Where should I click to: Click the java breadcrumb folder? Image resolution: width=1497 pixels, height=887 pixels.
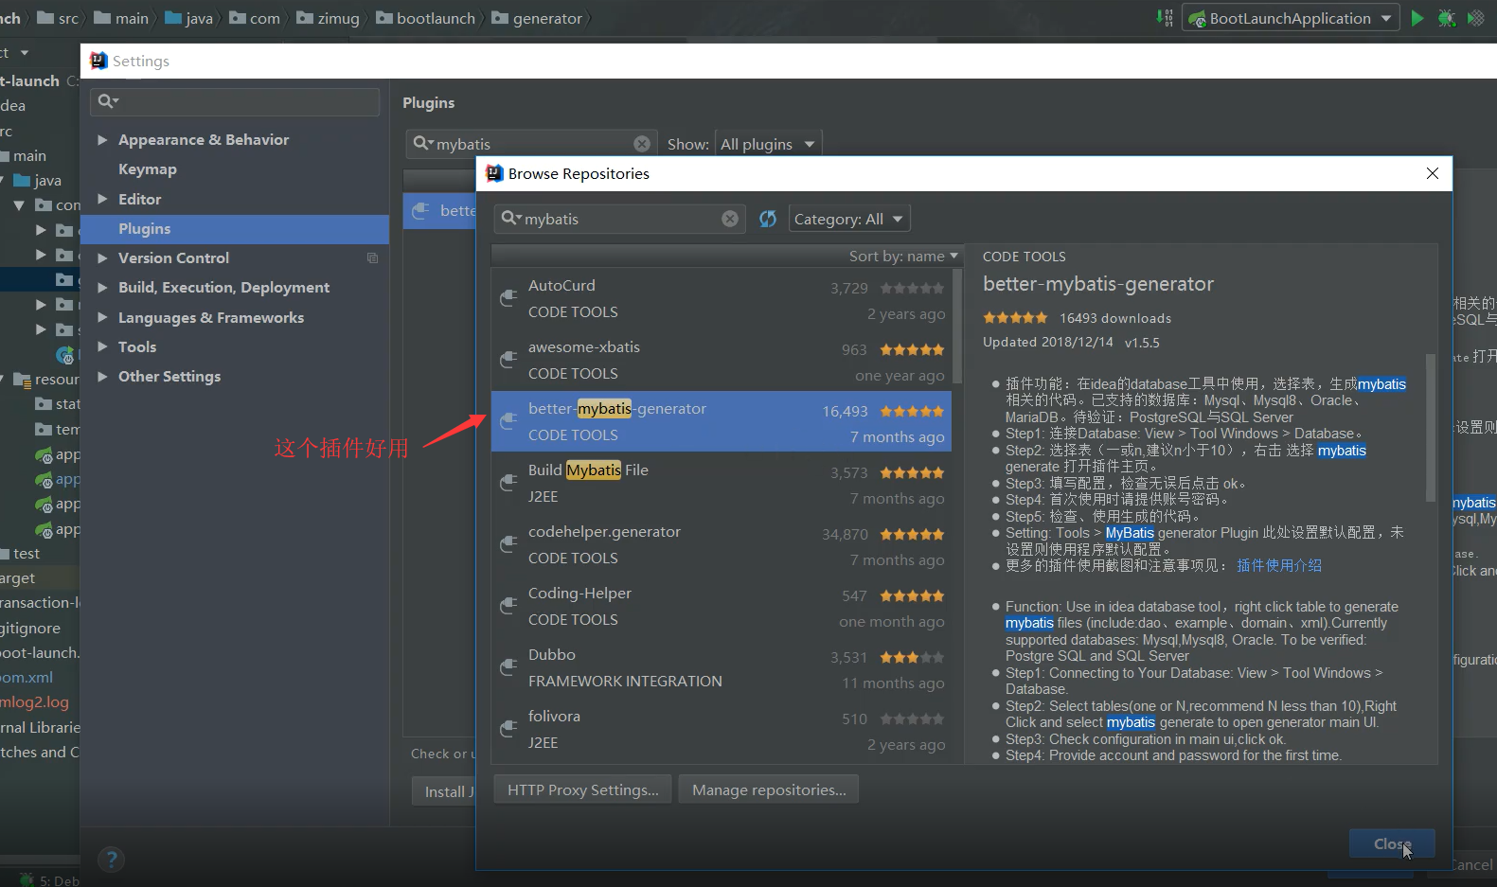coord(188,18)
